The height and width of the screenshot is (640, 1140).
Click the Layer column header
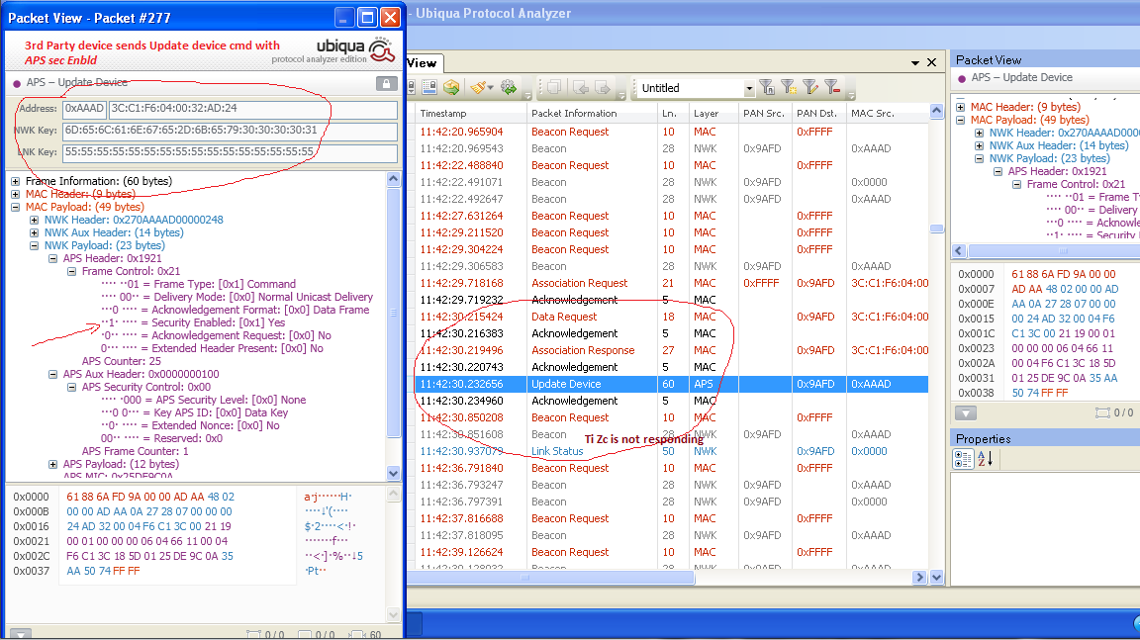coord(712,114)
